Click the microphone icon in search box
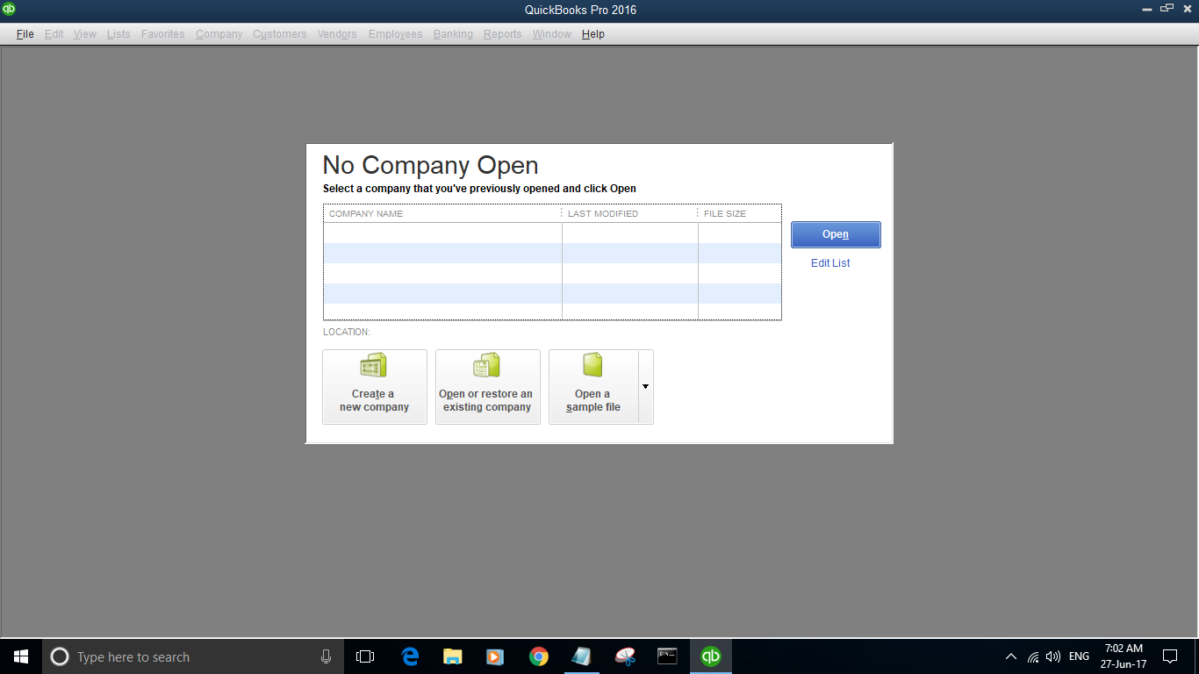The image size is (1199, 674). (x=327, y=656)
